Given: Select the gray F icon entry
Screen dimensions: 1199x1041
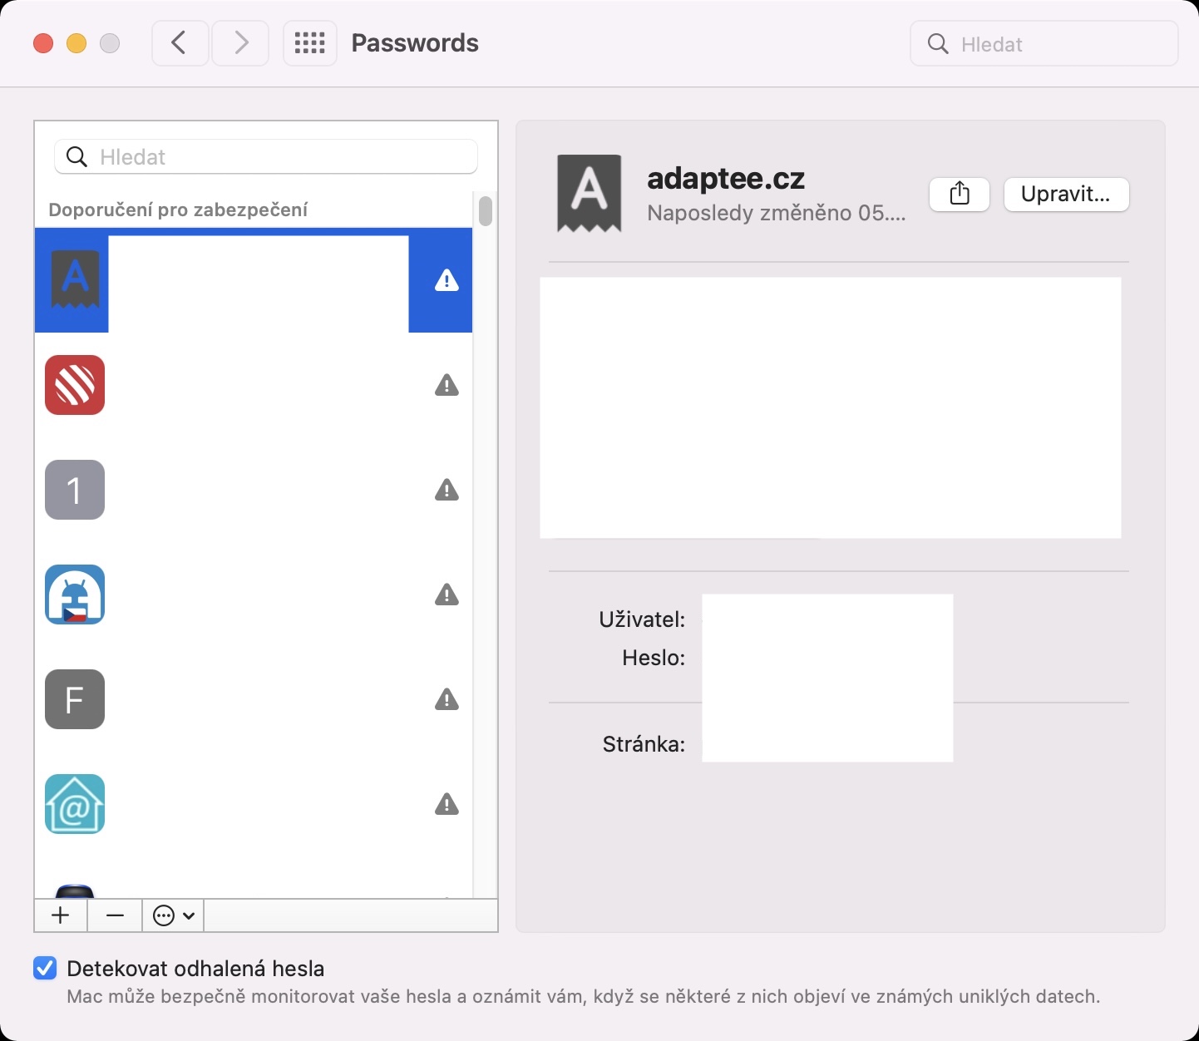Looking at the screenshot, I should point(254,699).
